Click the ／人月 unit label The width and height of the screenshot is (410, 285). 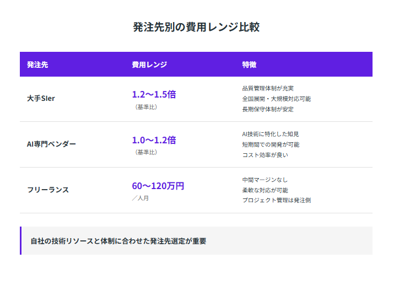click(x=140, y=198)
